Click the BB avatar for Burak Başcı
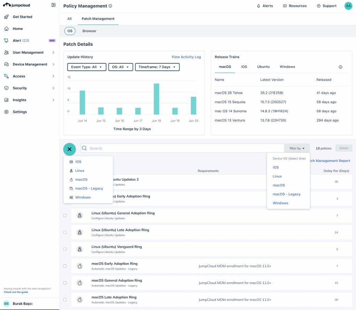Viewport: 356px width, 310px height. [6, 303]
